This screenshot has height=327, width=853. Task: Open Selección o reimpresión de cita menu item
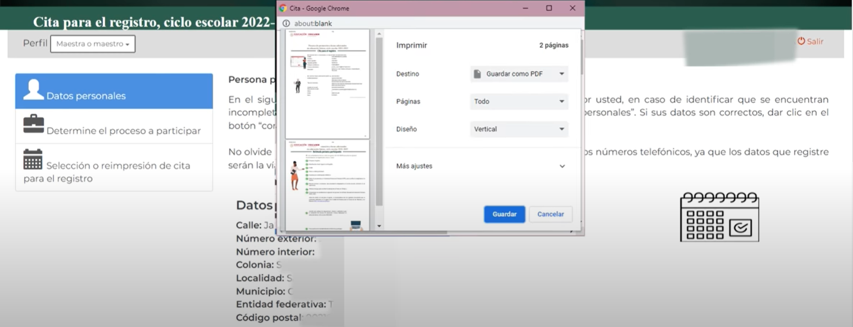pos(118,166)
